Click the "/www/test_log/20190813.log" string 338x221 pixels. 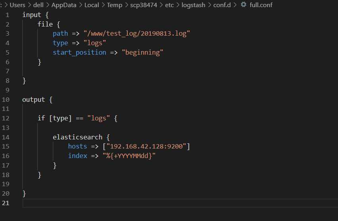[136, 34]
